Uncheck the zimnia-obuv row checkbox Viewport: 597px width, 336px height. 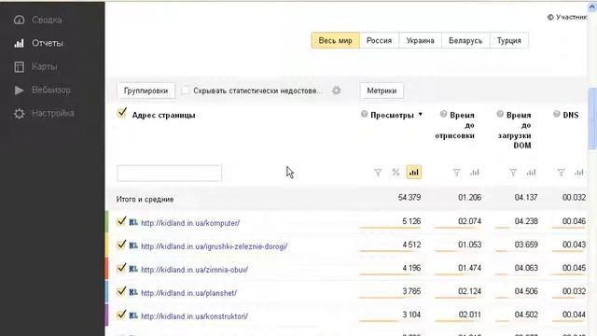click(121, 268)
